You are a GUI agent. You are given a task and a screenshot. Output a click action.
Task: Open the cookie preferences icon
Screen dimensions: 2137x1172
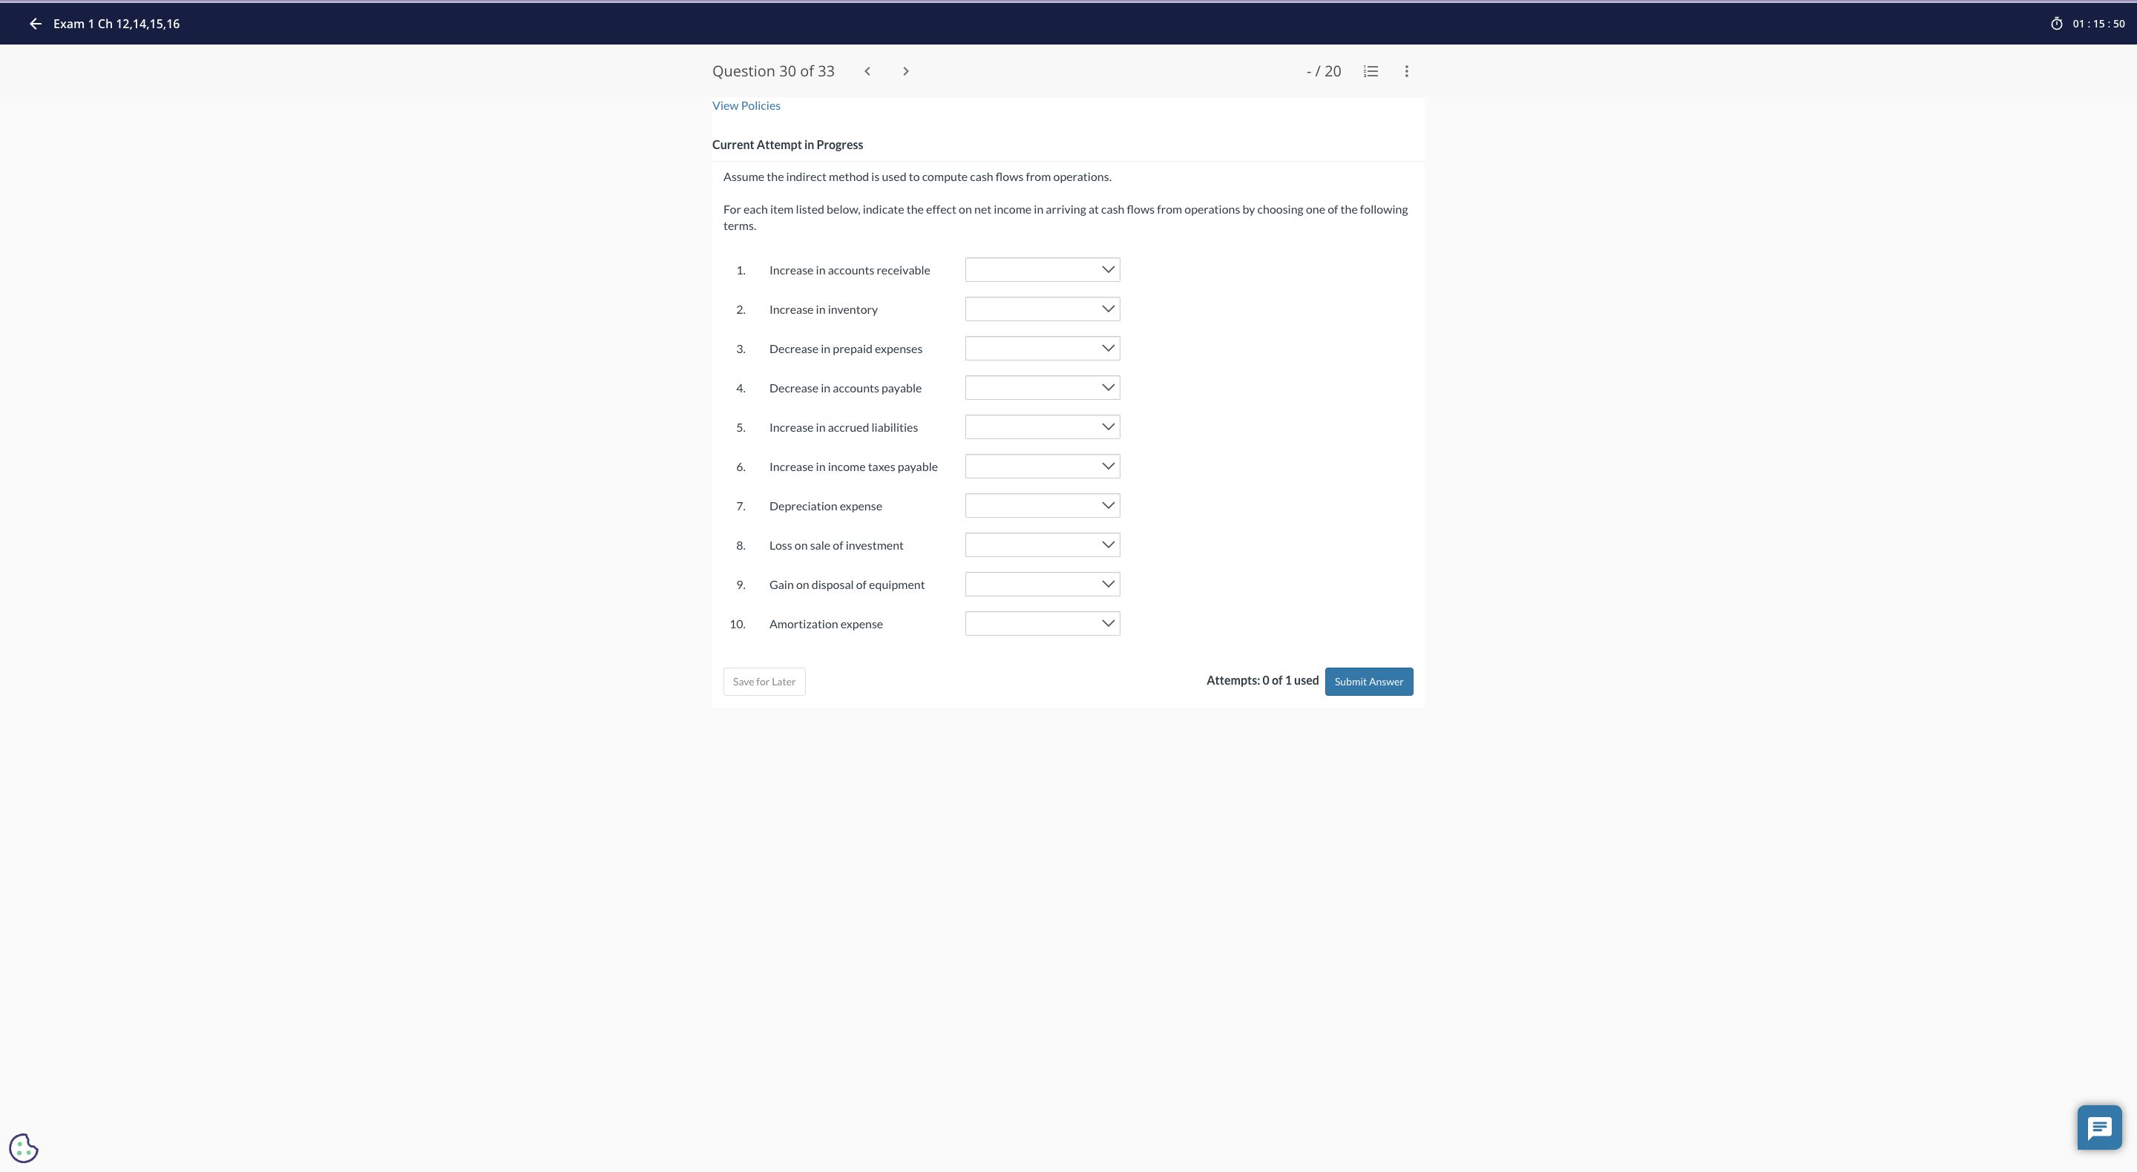pyautogui.click(x=23, y=1148)
